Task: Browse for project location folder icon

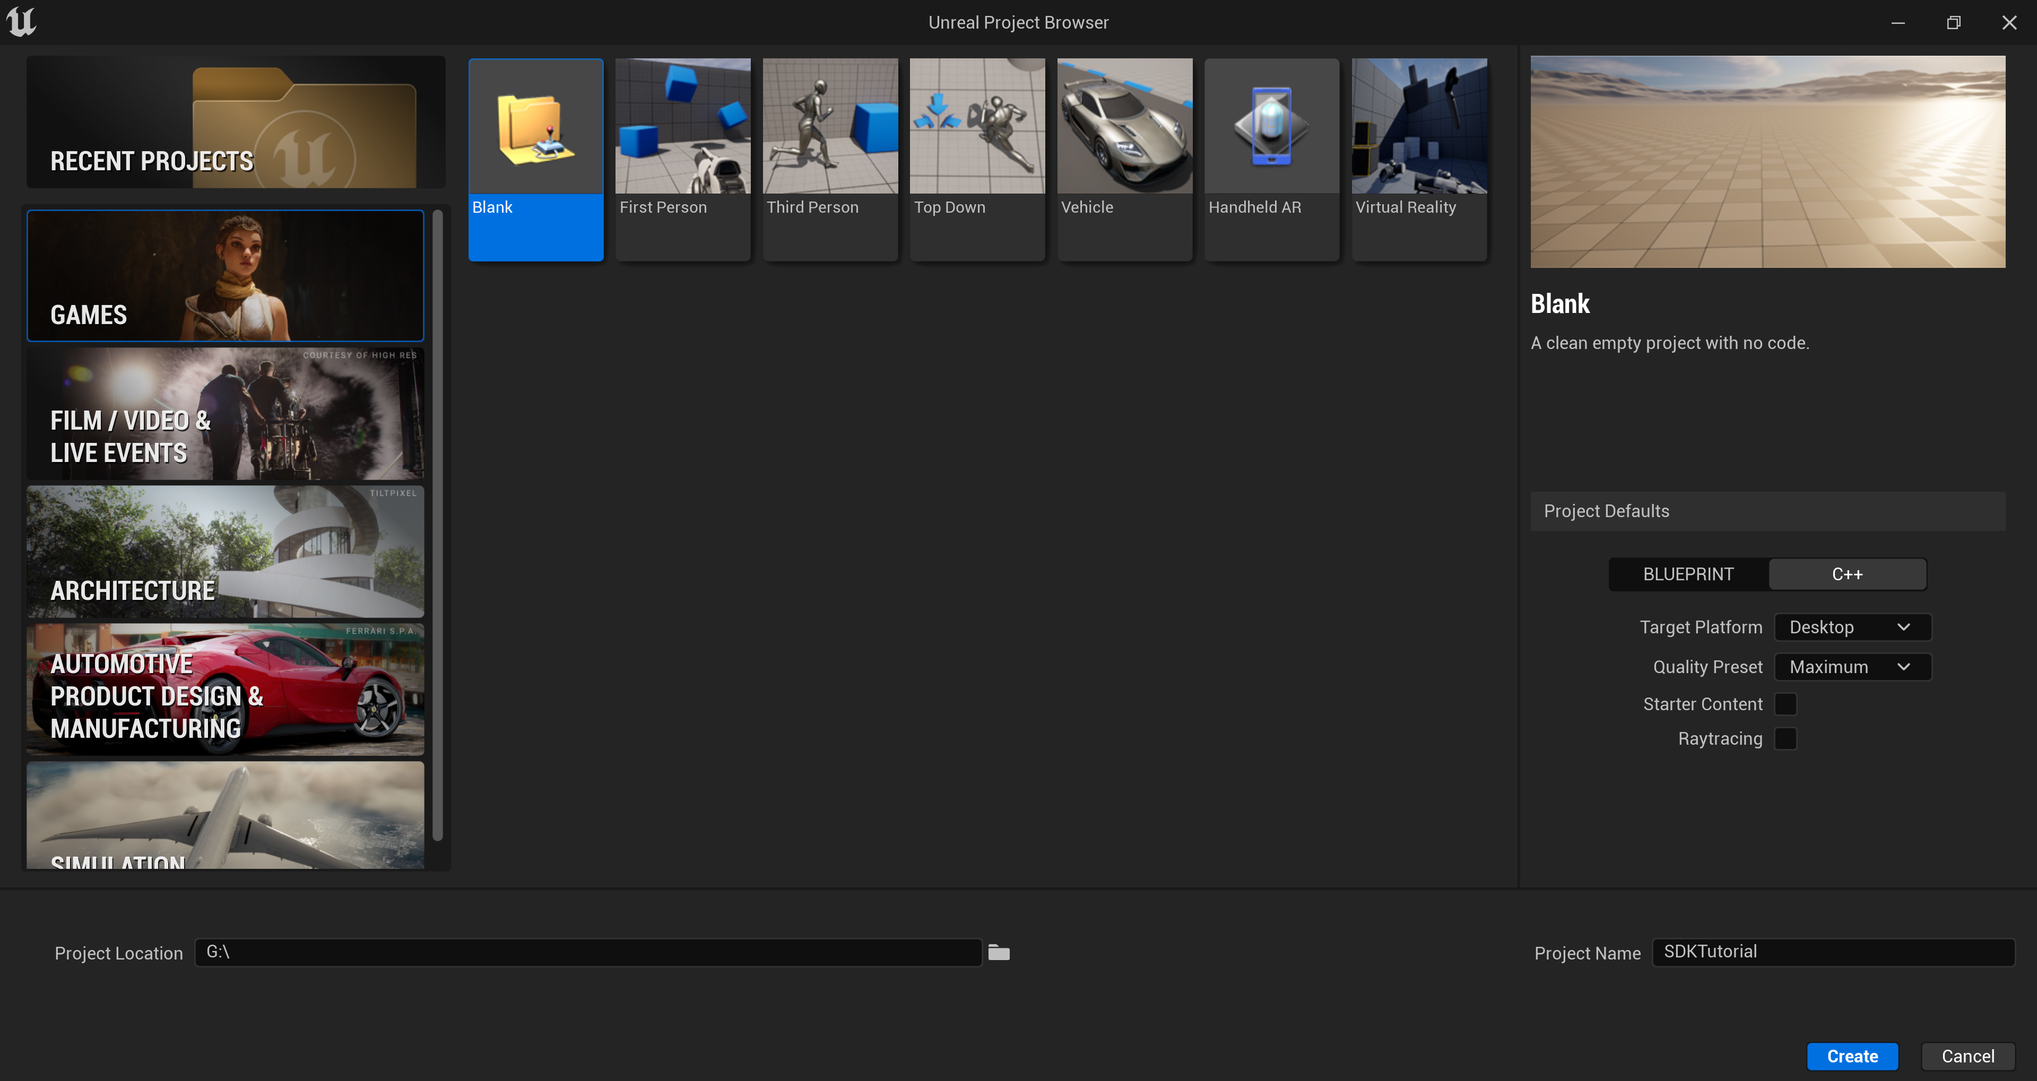Action: (x=999, y=952)
